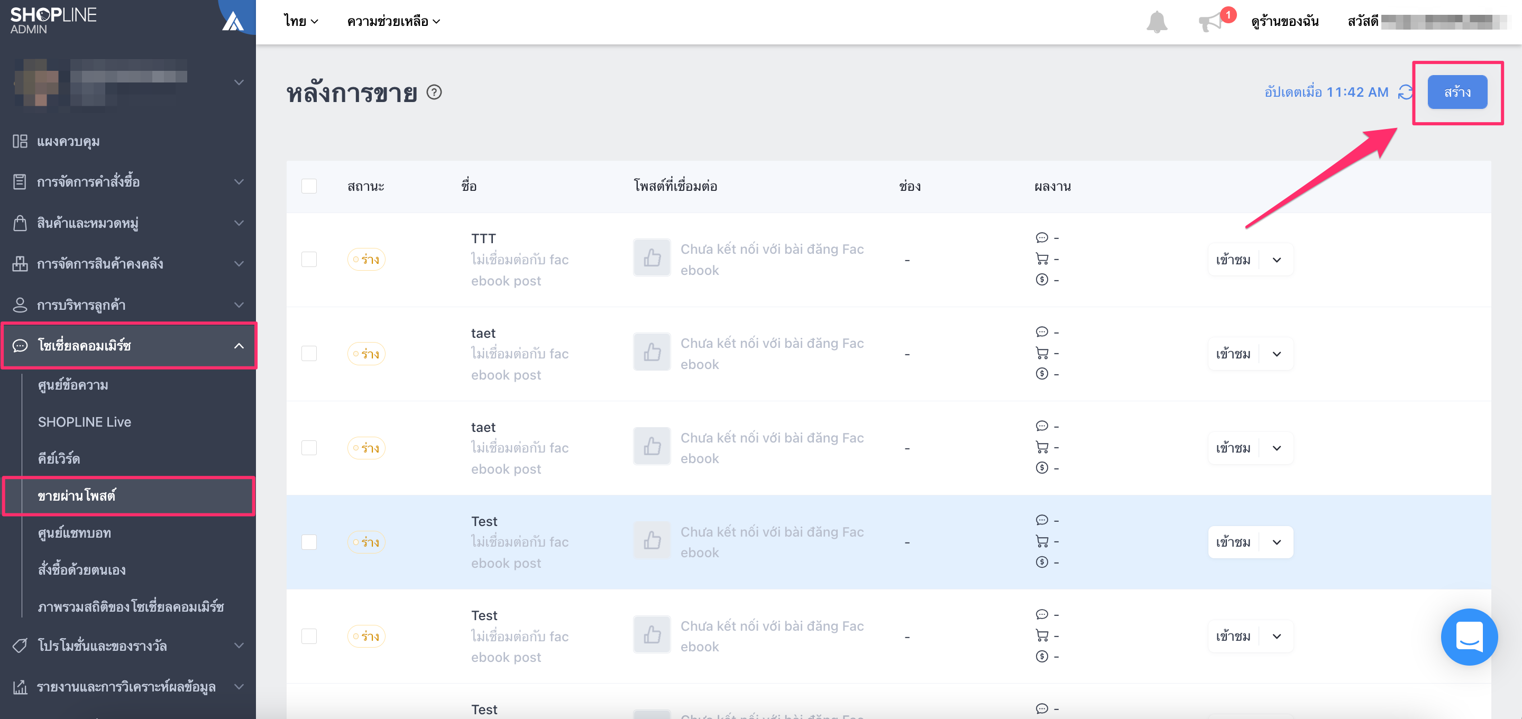Click the dollar icon in highlighted Test row
Image resolution: width=1522 pixels, height=719 pixels.
pyautogui.click(x=1042, y=562)
